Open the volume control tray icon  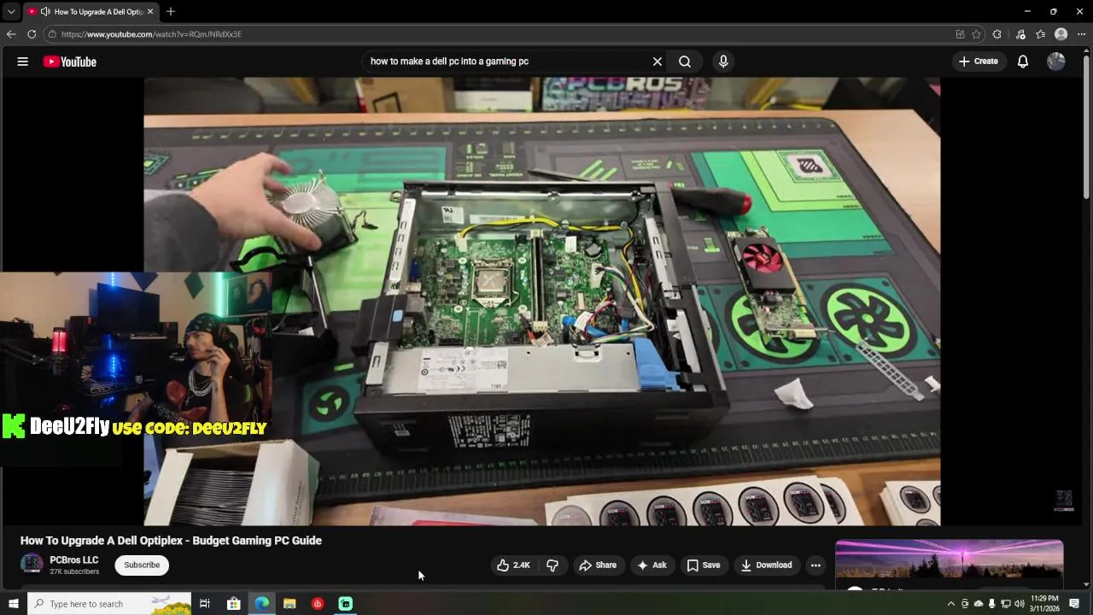pos(1020,604)
